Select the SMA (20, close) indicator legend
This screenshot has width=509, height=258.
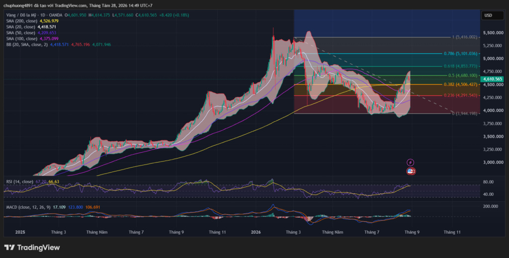point(20,27)
